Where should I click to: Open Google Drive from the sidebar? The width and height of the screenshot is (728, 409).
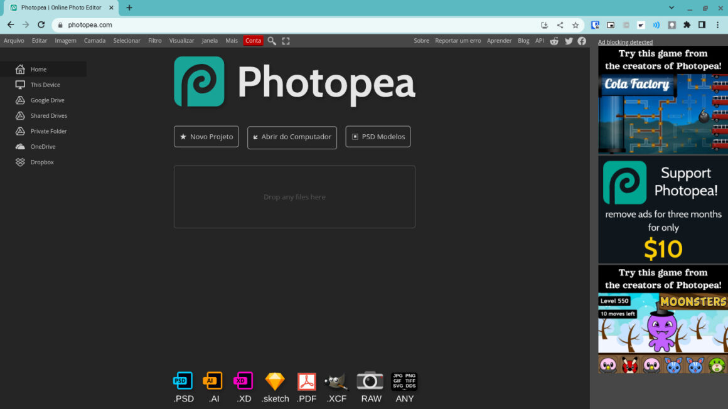[x=47, y=100]
